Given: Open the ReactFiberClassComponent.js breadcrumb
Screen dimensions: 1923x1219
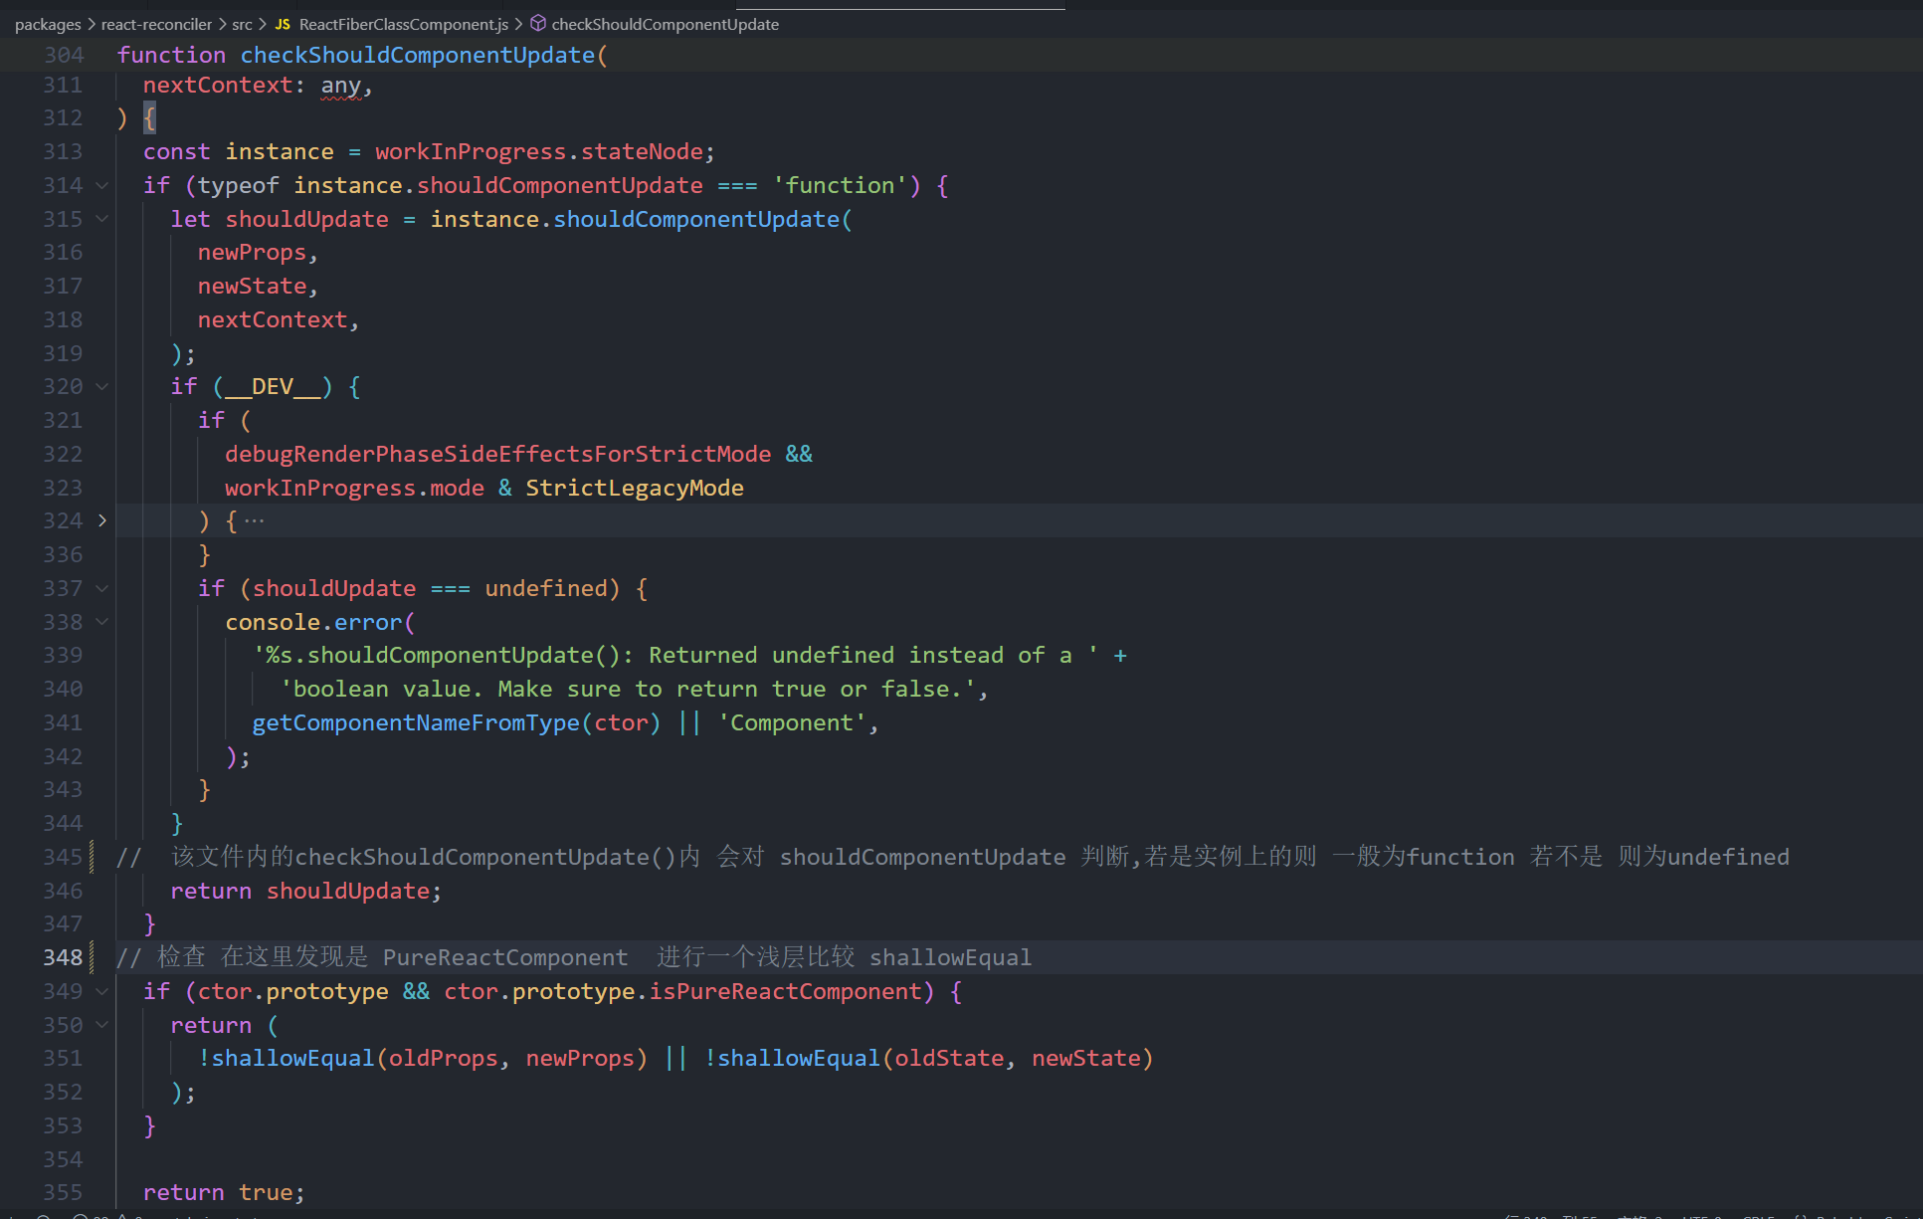Looking at the screenshot, I should click(x=403, y=24).
